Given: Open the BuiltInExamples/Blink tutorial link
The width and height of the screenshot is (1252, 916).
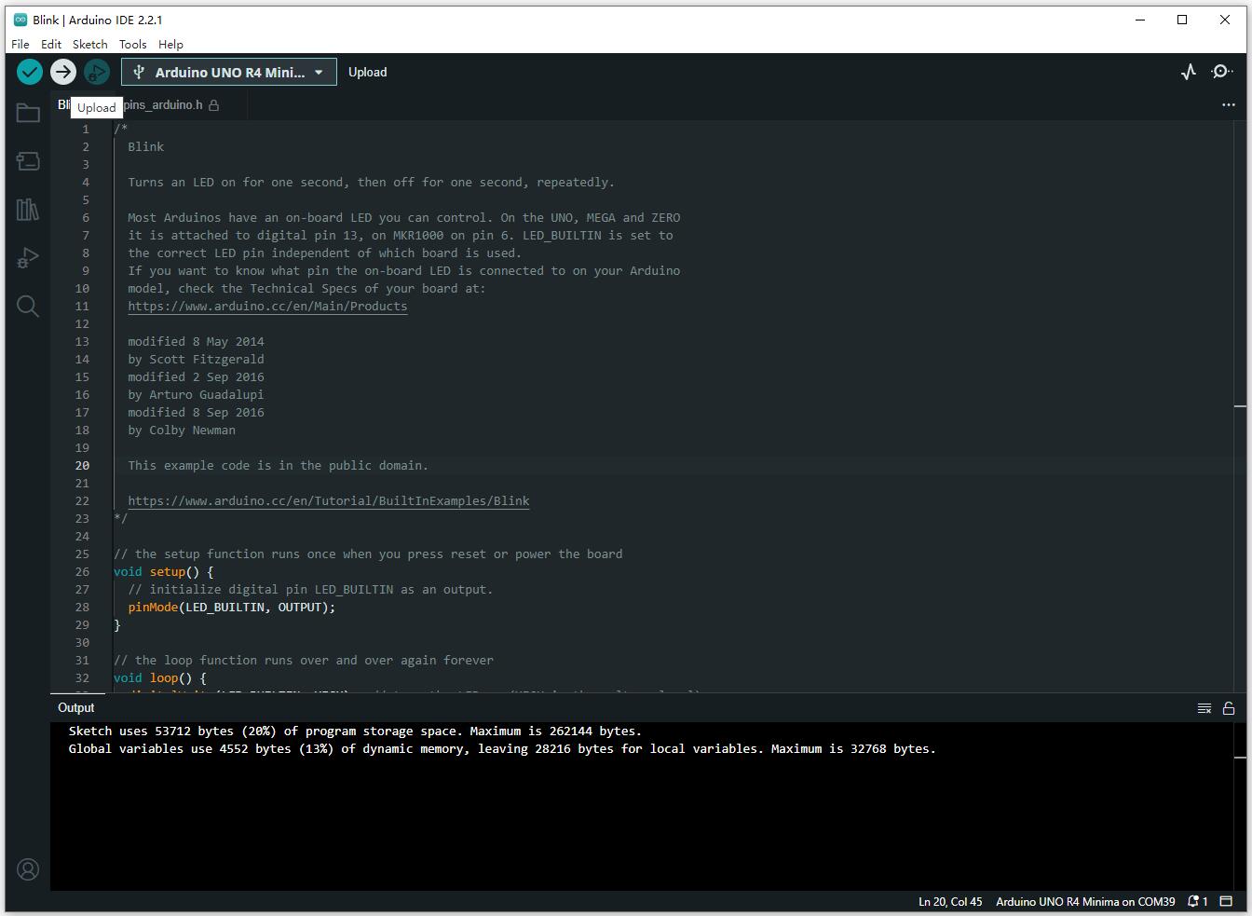Looking at the screenshot, I should pyautogui.click(x=328, y=501).
